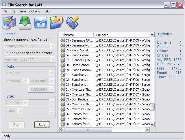Click the folder with floppy disk icon
185x140 pixels.
(x=56, y=23)
